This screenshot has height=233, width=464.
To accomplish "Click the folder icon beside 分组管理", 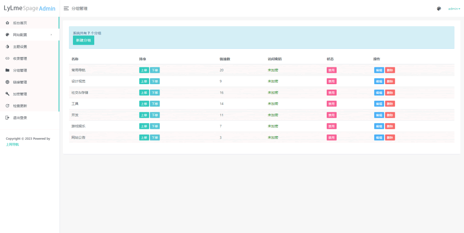I will pos(7,70).
